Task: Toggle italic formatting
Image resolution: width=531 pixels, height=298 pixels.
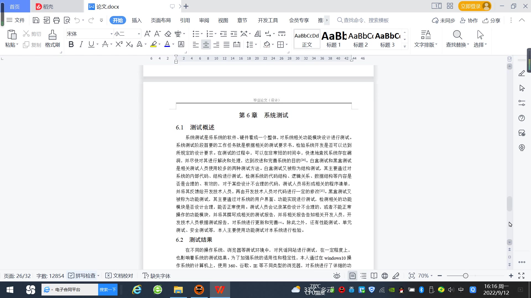Action: click(x=81, y=44)
